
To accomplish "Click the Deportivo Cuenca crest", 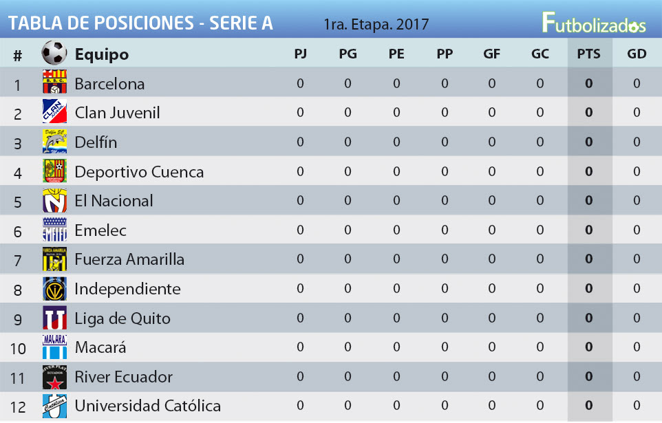I will tap(54, 171).
